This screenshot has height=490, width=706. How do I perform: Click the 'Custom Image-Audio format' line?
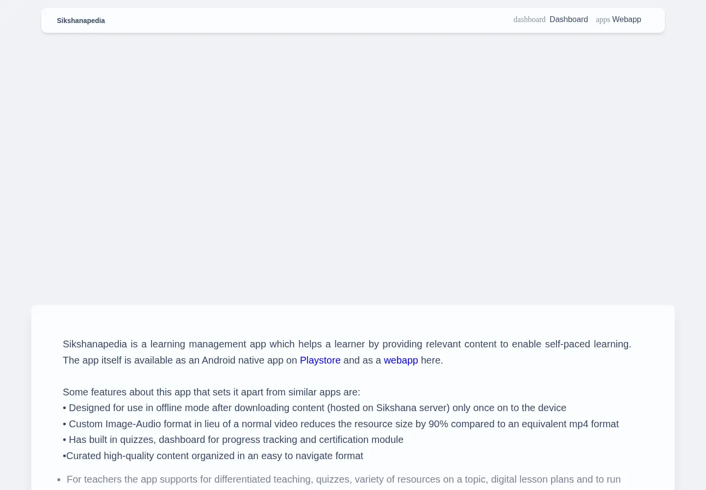[341, 424]
